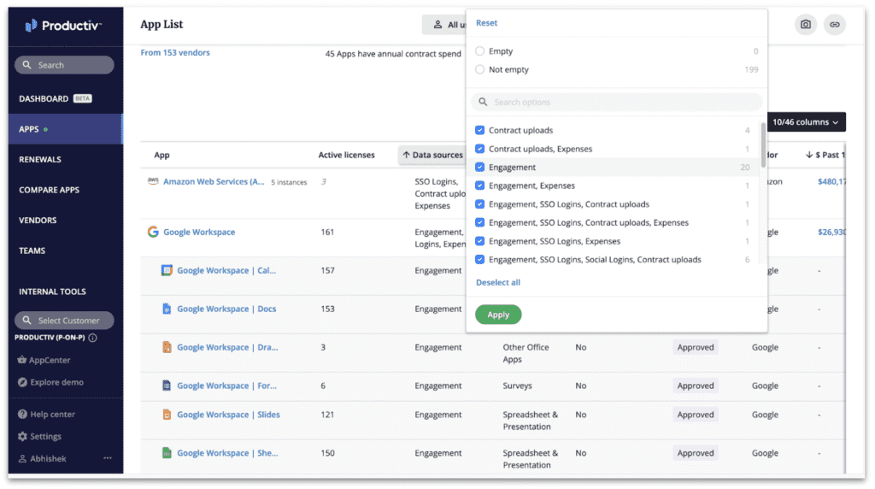Click the $480,17 spend value link
The width and height of the screenshot is (875, 489).
click(x=831, y=181)
